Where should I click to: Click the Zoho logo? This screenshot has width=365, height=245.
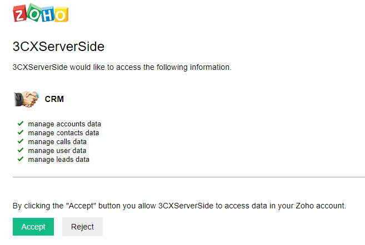click(41, 14)
